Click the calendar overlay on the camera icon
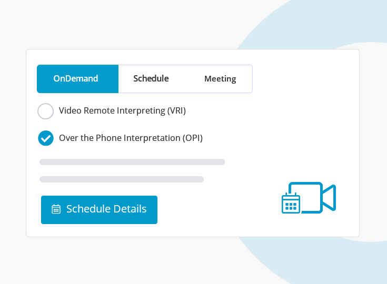This screenshot has height=284, width=387. coord(291,203)
